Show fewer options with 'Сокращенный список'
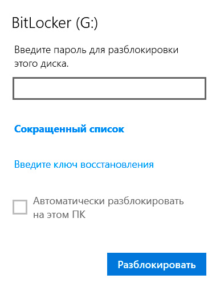220x287 pixels. click(70, 129)
